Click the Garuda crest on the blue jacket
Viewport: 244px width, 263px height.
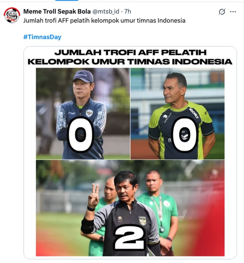pyautogui.click(x=89, y=113)
